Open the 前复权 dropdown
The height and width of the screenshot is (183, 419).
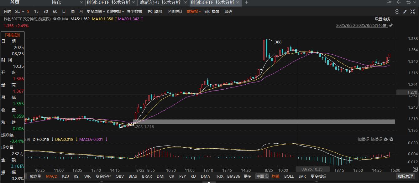point(194,12)
